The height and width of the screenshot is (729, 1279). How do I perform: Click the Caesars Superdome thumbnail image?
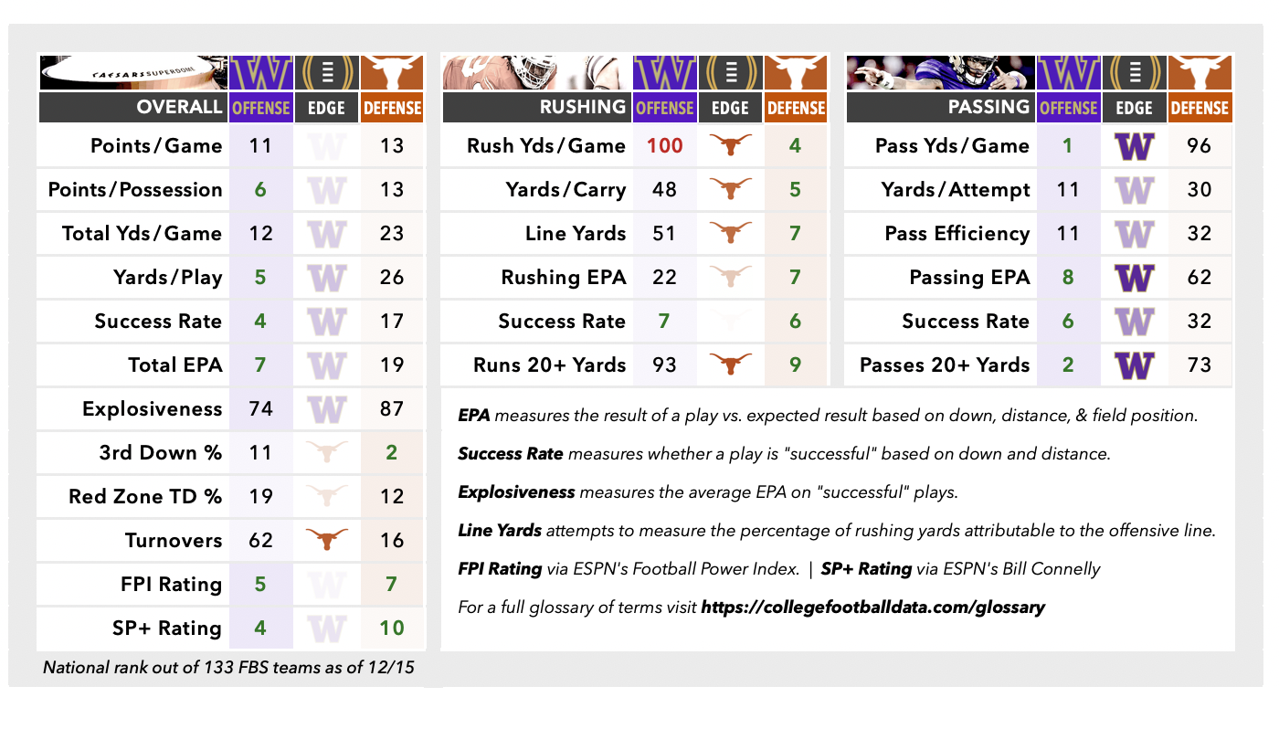(x=132, y=72)
